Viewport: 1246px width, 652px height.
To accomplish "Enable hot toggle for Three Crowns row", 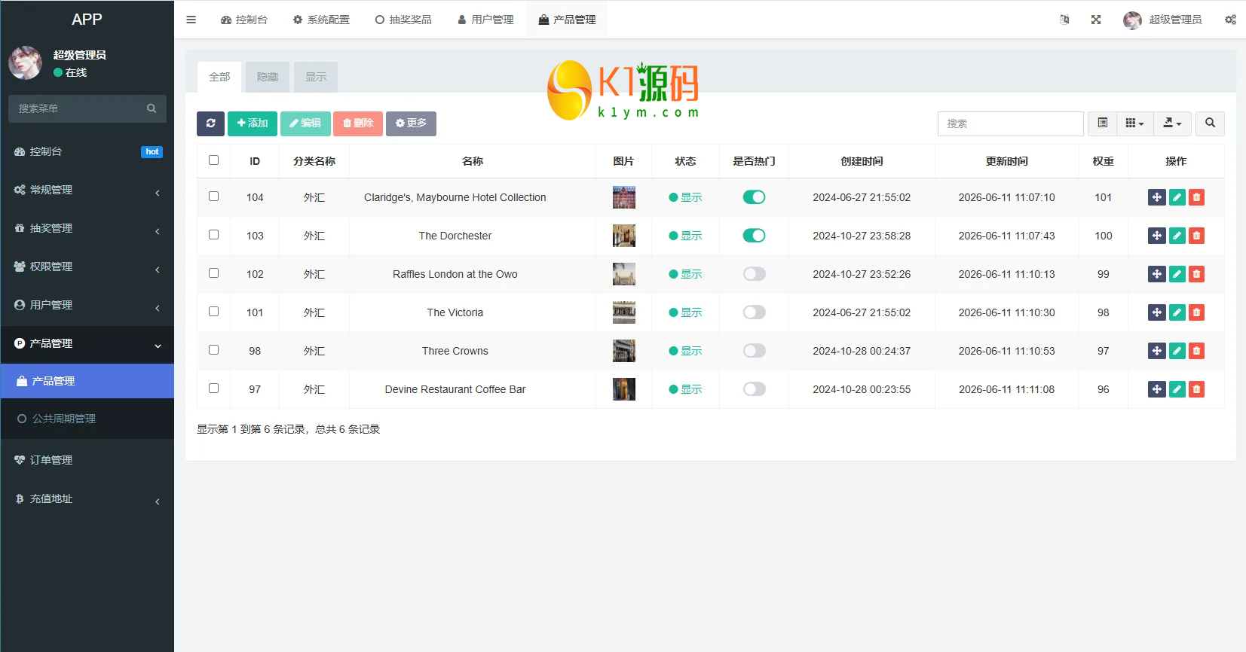I will pos(755,351).
